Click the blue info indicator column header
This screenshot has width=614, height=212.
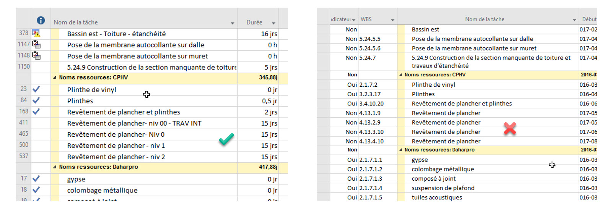tap(41, 21)
